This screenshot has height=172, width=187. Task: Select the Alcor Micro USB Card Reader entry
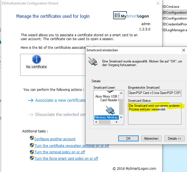click(x=107, y=98)
